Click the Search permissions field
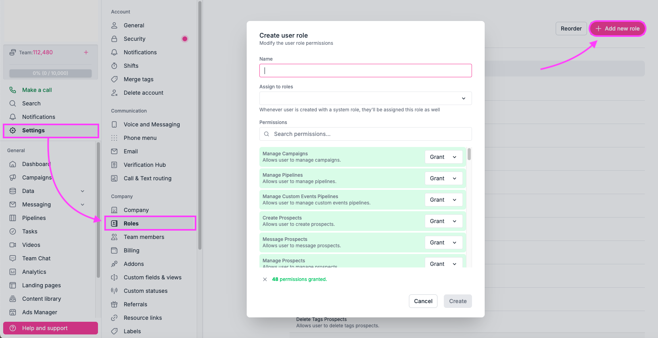The width and height of the screenshot is (658, 338). point(366,134)
